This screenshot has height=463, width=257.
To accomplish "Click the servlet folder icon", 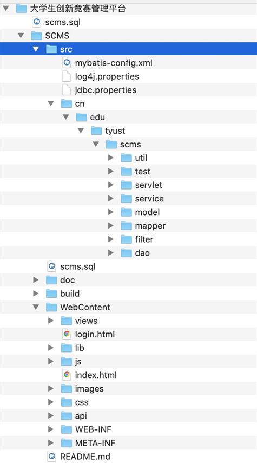I will [126, 185].
